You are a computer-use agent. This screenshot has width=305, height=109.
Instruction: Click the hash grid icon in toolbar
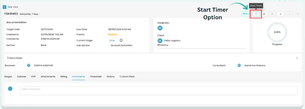tap(272, 14)
